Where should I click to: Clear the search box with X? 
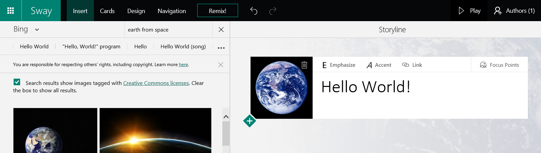[x=221, y=30]
